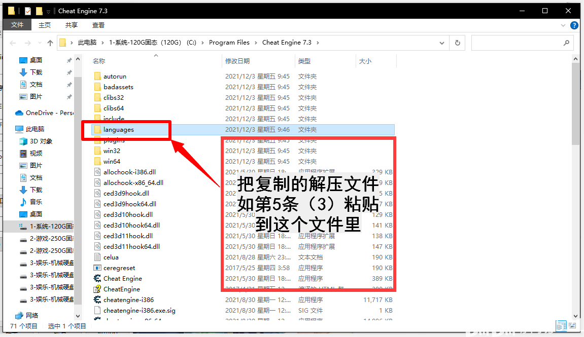
Task: Go up one folder level arrow
Action: [50, 43]
